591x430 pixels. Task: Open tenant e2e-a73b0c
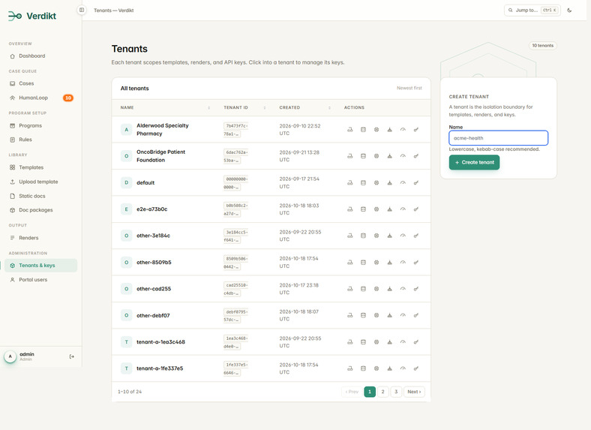coord(152,209)
